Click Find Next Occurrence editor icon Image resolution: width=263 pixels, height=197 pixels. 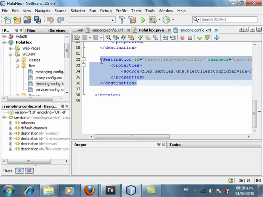click(x=124, y=38)
